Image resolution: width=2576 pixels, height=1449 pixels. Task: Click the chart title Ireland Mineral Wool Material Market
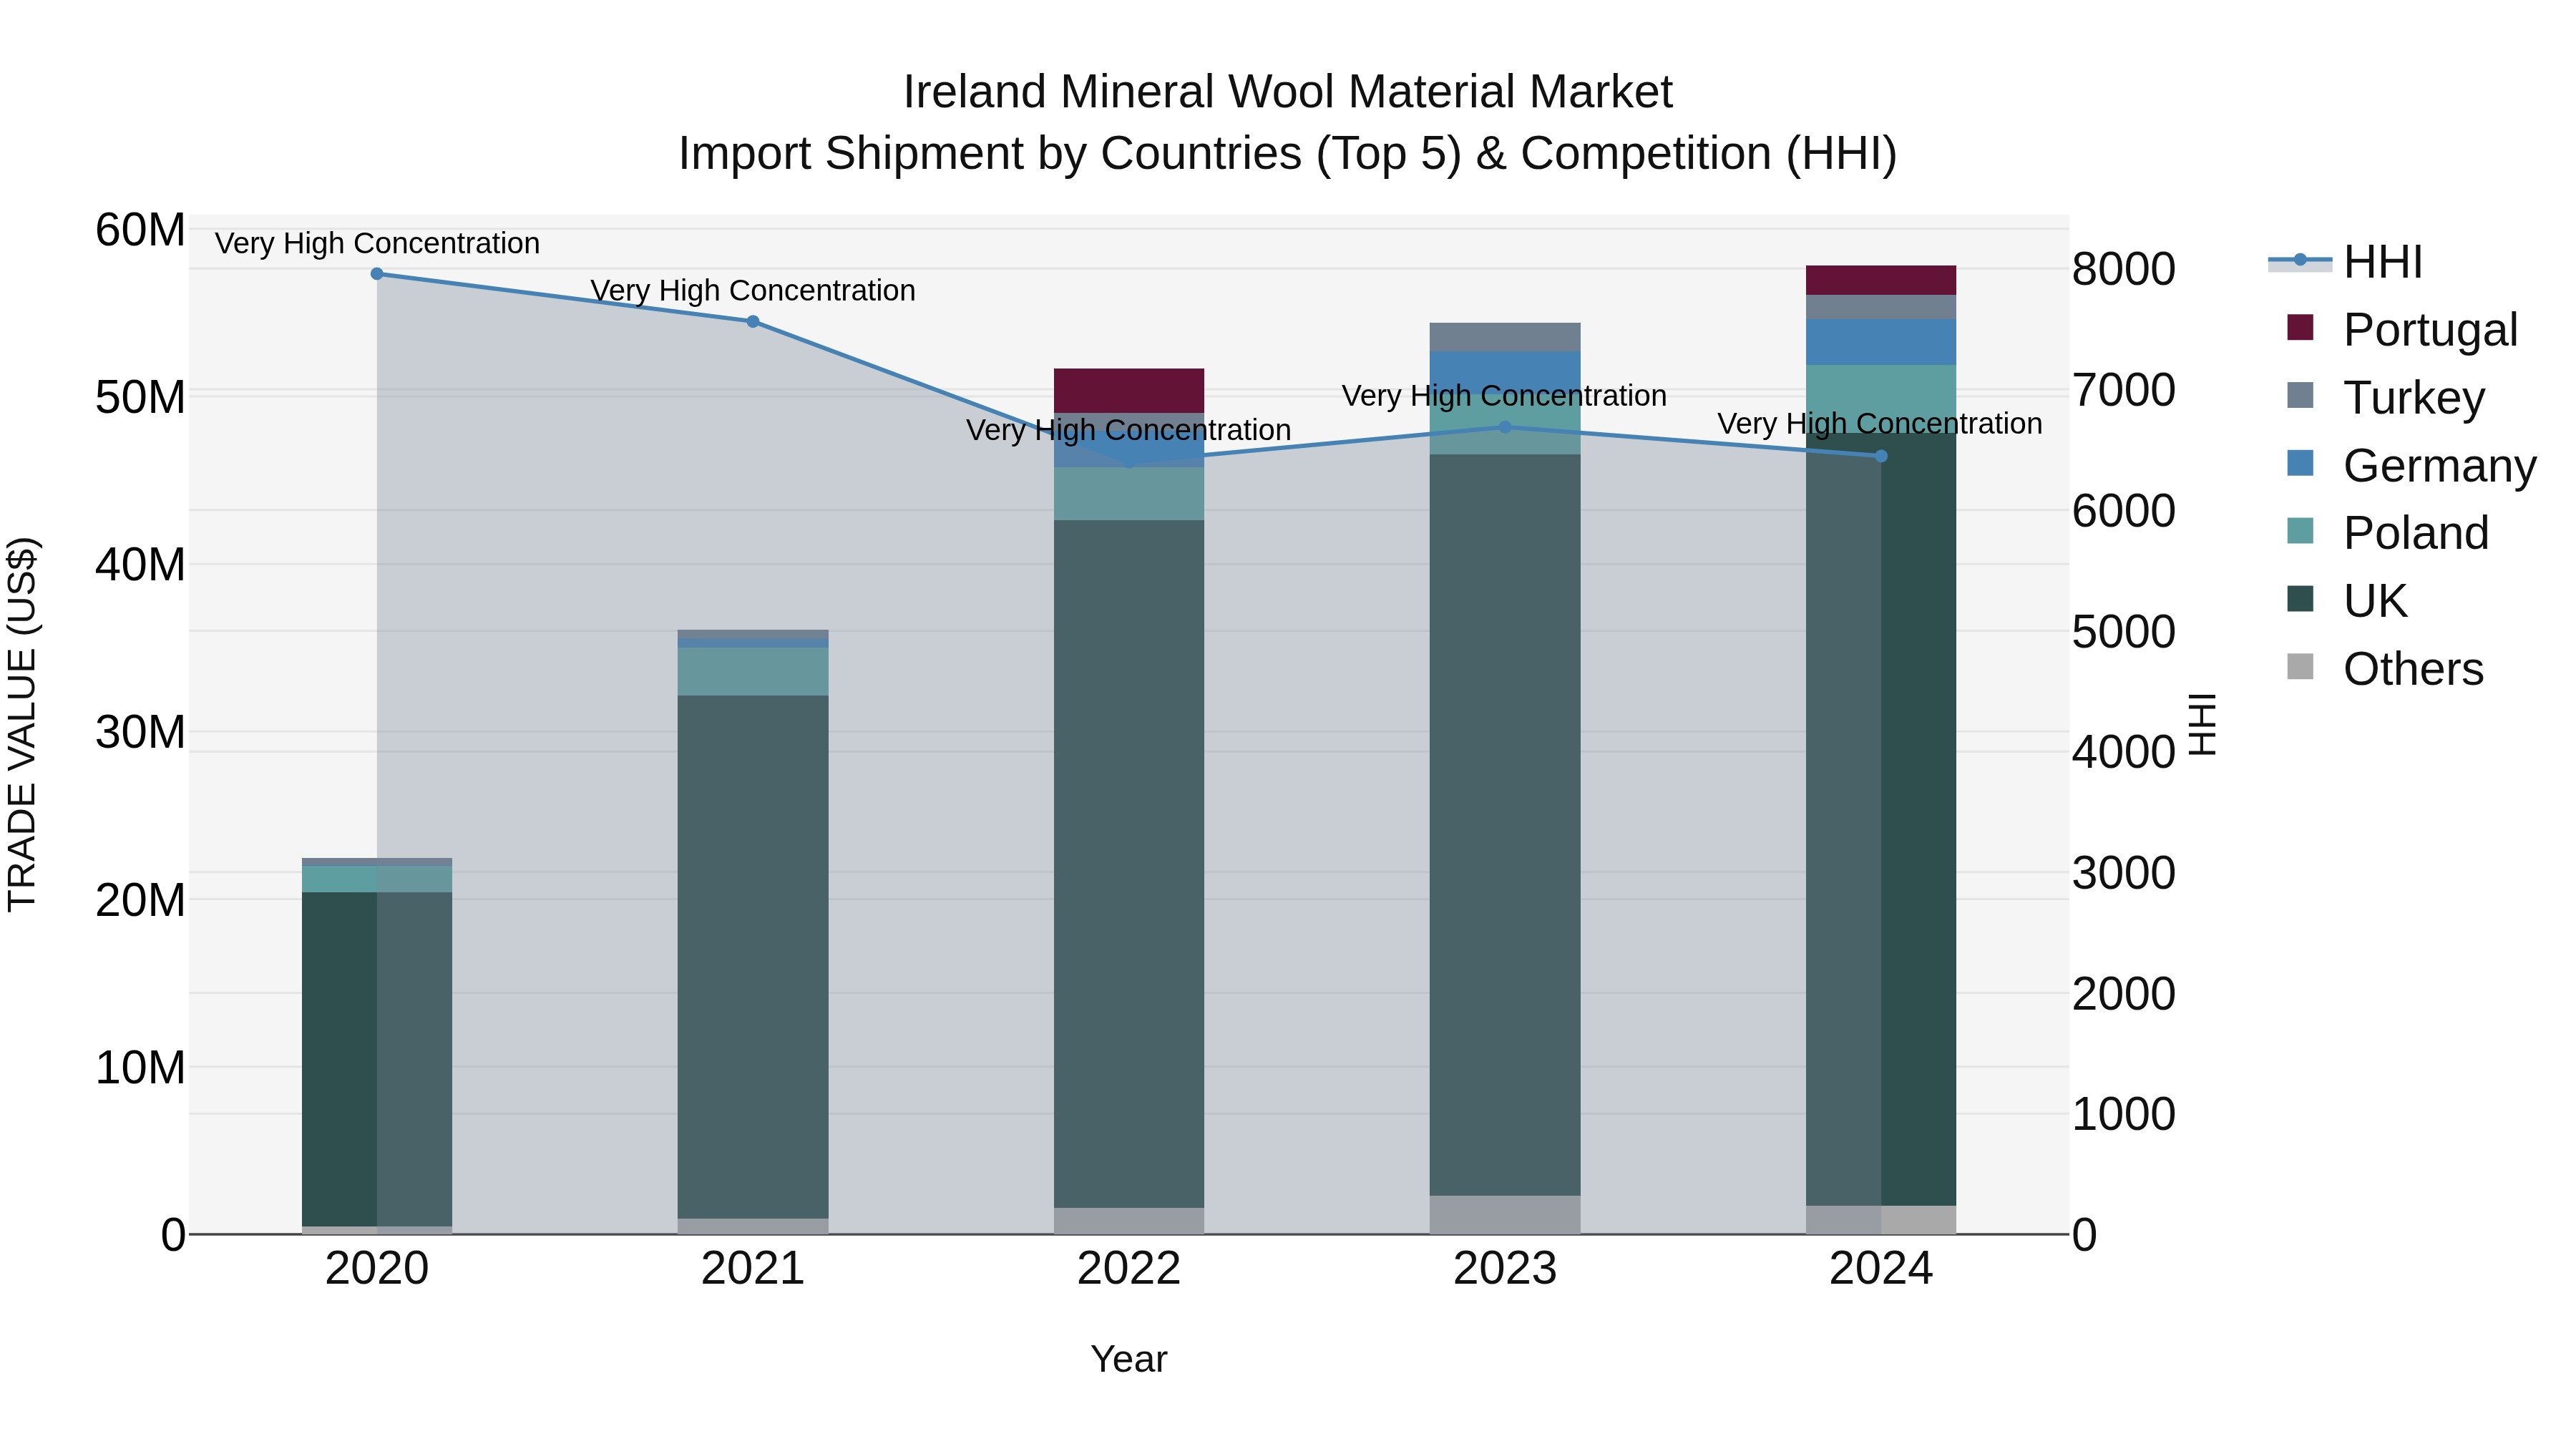point(1288,92)
